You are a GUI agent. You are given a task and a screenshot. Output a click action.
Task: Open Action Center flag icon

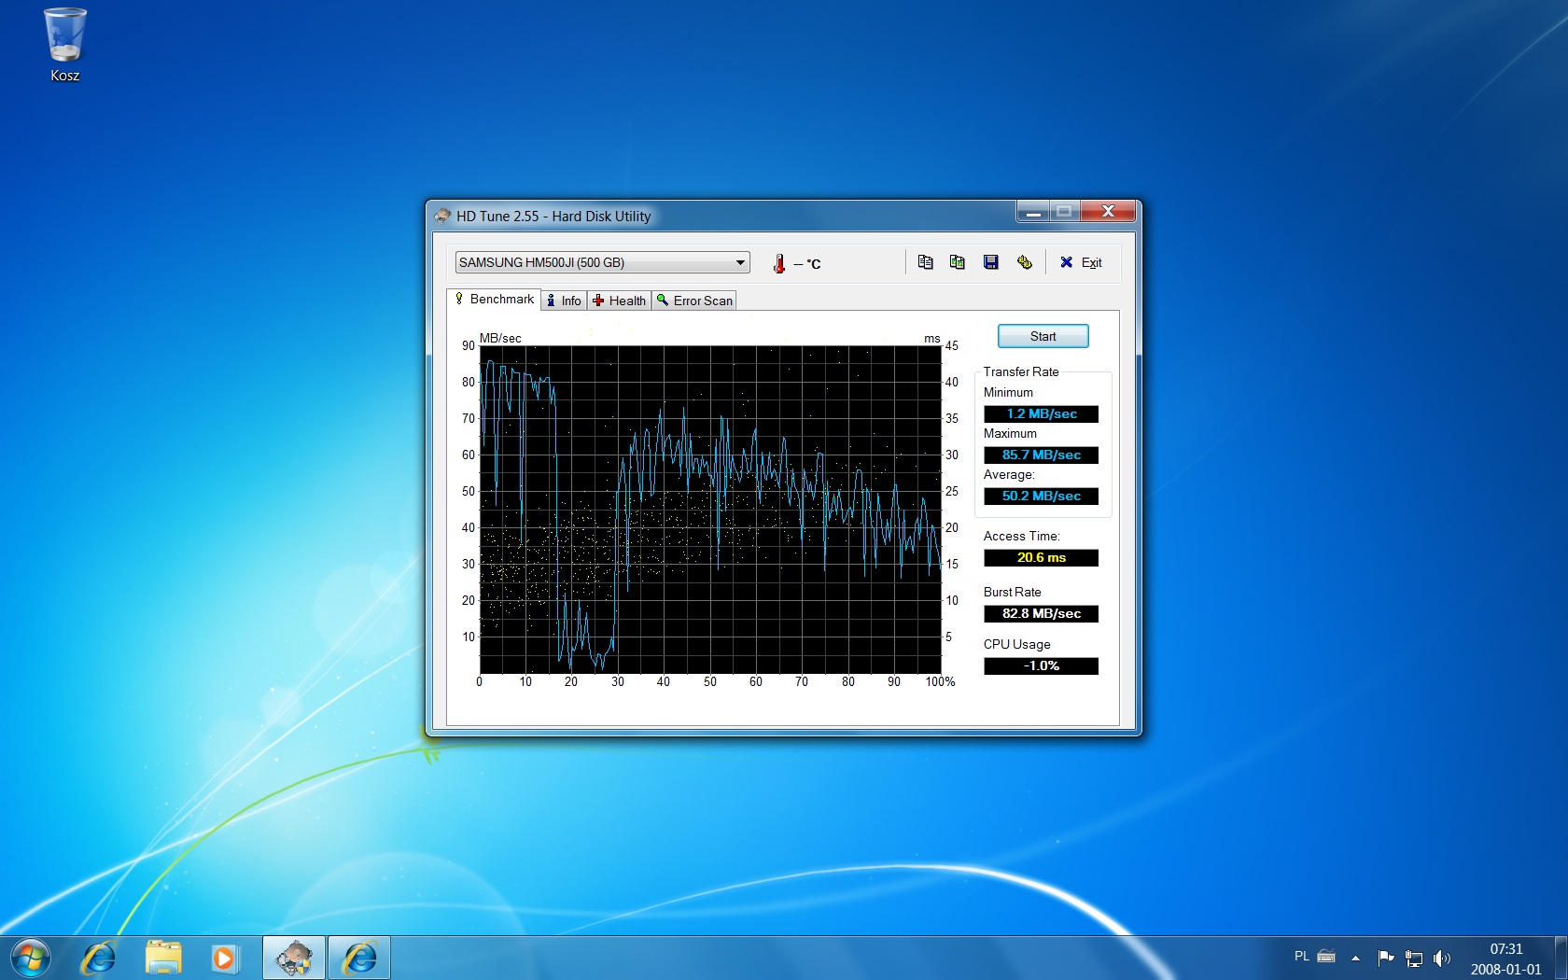click(x=1386, y=958)
